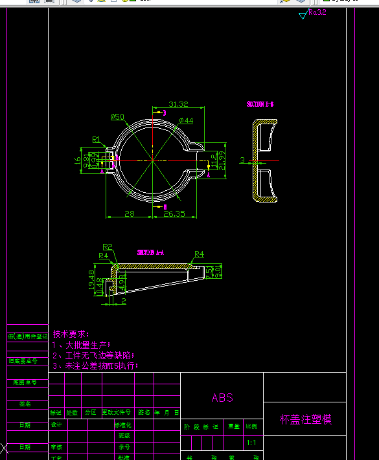Click the 技术要求 heading text

pyautogui.click(x=71, y=334)
